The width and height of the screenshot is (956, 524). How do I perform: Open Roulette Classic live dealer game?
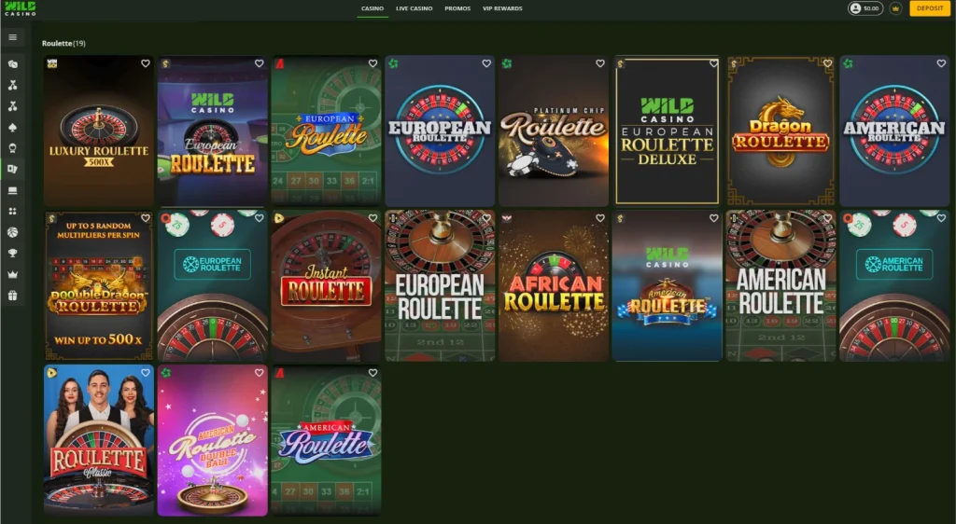point(99,441)
